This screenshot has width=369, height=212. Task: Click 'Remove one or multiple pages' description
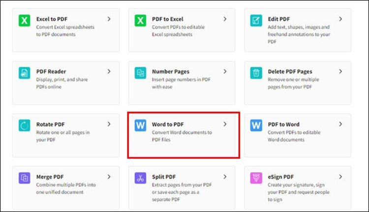click(x=293, y=83)
